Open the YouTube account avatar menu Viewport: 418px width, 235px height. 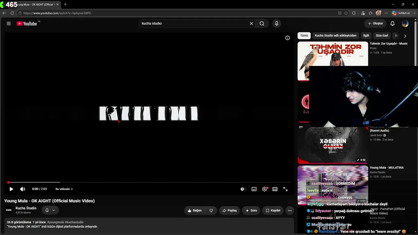coord(405,23)
